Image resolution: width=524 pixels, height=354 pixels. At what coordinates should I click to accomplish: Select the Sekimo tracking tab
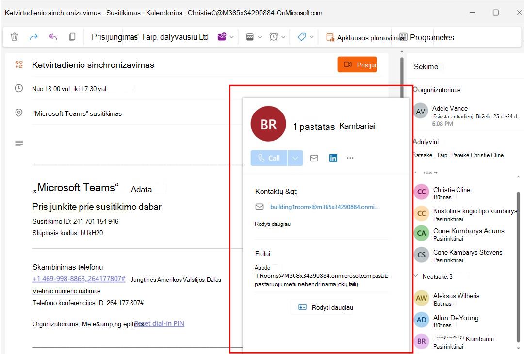click(426, 67)
